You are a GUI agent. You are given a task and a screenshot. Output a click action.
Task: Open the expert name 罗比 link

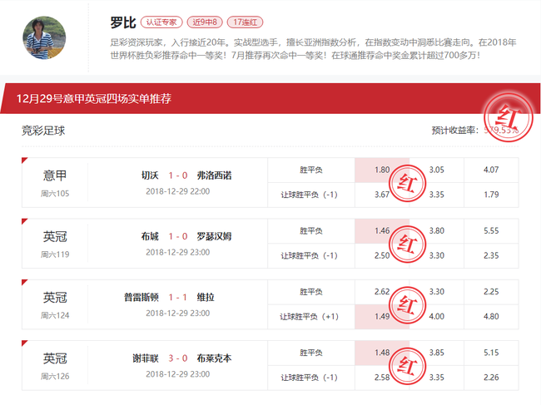(123, 22)
